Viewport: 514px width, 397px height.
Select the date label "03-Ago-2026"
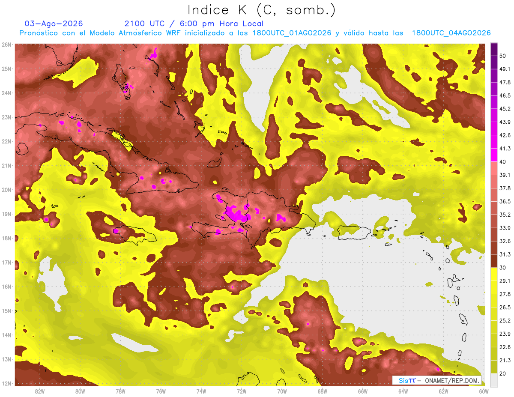coord(54,24)
